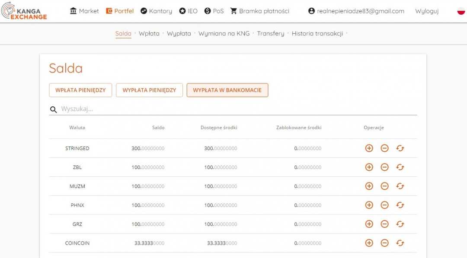
Task: Click the Polish flag language icon
Action: [x=461, y=11]
